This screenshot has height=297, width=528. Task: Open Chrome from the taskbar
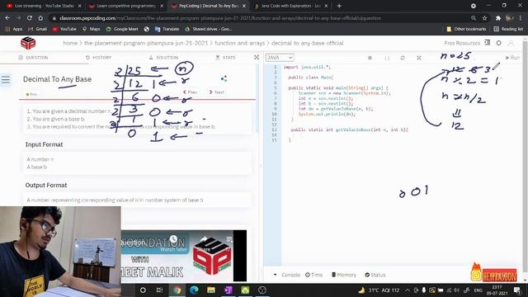pos(177,290)
